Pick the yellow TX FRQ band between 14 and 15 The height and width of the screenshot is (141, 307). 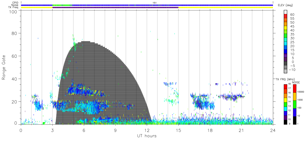pyautogui.click(x=286, y=100)
